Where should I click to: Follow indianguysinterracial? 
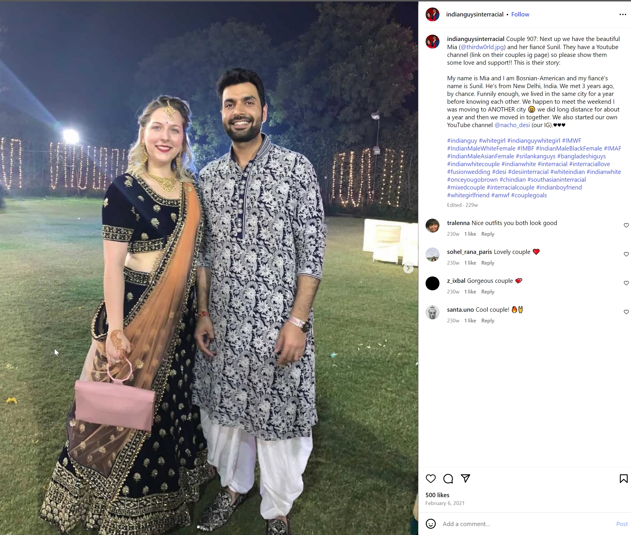coord(520,14)
